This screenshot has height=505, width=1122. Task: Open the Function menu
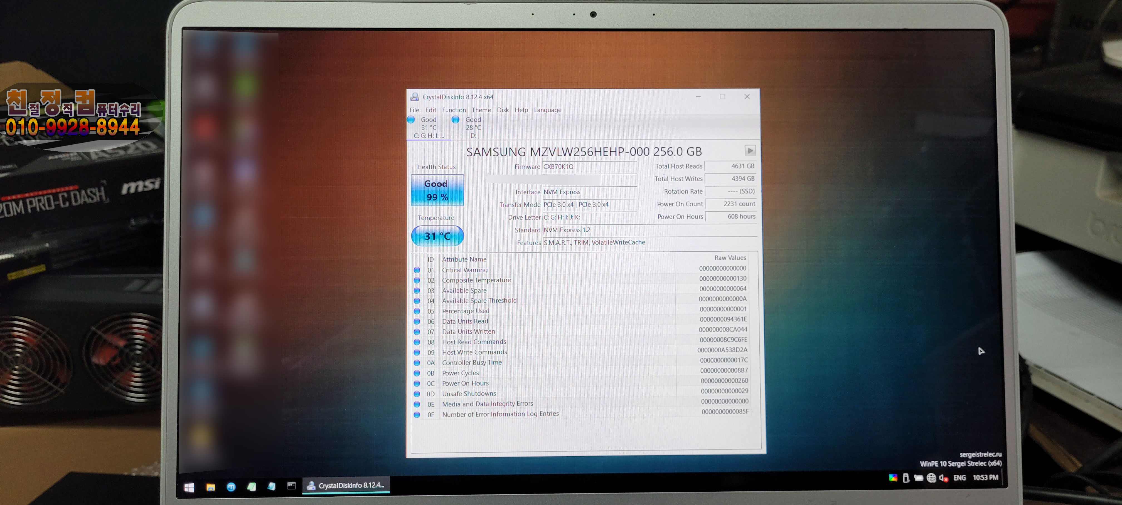tap(453, 110)
